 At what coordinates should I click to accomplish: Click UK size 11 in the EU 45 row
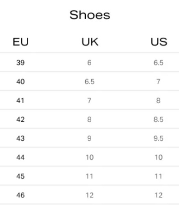coord(89,176)
